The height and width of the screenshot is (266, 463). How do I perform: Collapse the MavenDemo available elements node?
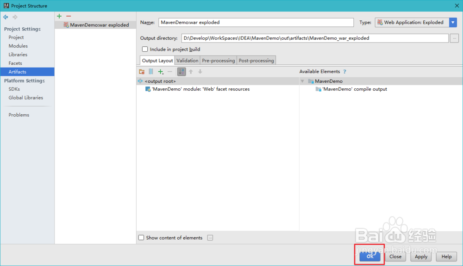point(302,81)
